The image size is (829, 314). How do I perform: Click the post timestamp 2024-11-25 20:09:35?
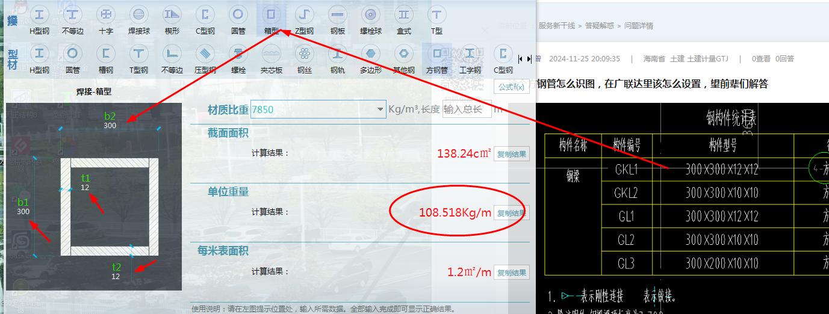[584, 59]
